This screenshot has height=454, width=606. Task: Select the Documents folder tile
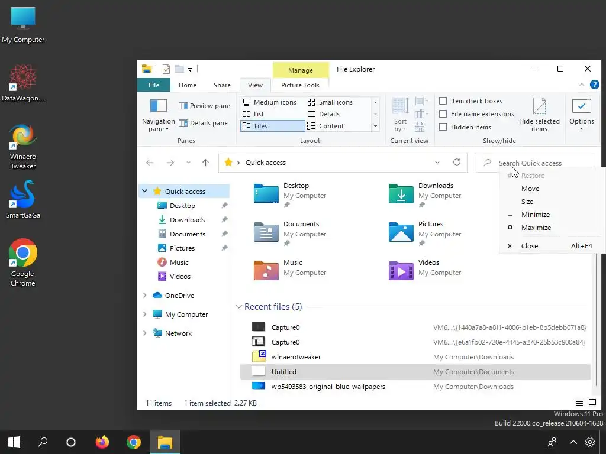coord(290,233)
